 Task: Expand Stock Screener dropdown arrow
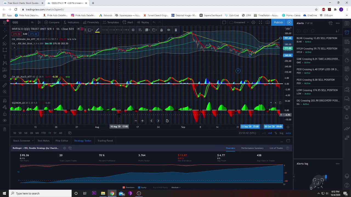pyautogui.click(x=32, y=141)
